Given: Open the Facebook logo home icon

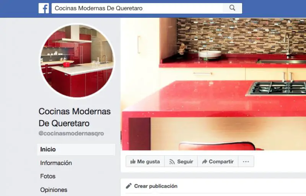Looking at the screenshot, I should tap(44, 8).
